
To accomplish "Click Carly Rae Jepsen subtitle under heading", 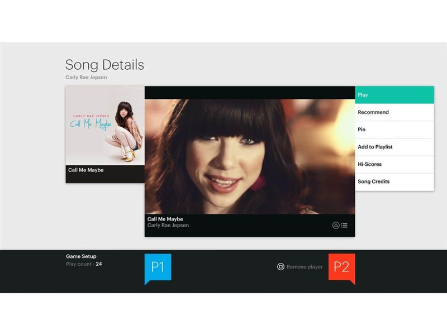I will pos(86,77).
